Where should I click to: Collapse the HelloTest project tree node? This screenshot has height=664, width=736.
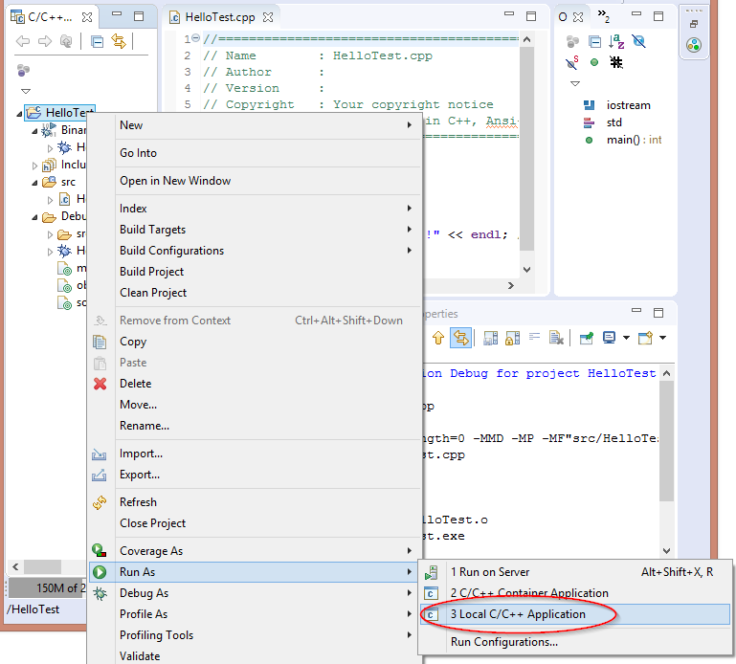(20, 113)
